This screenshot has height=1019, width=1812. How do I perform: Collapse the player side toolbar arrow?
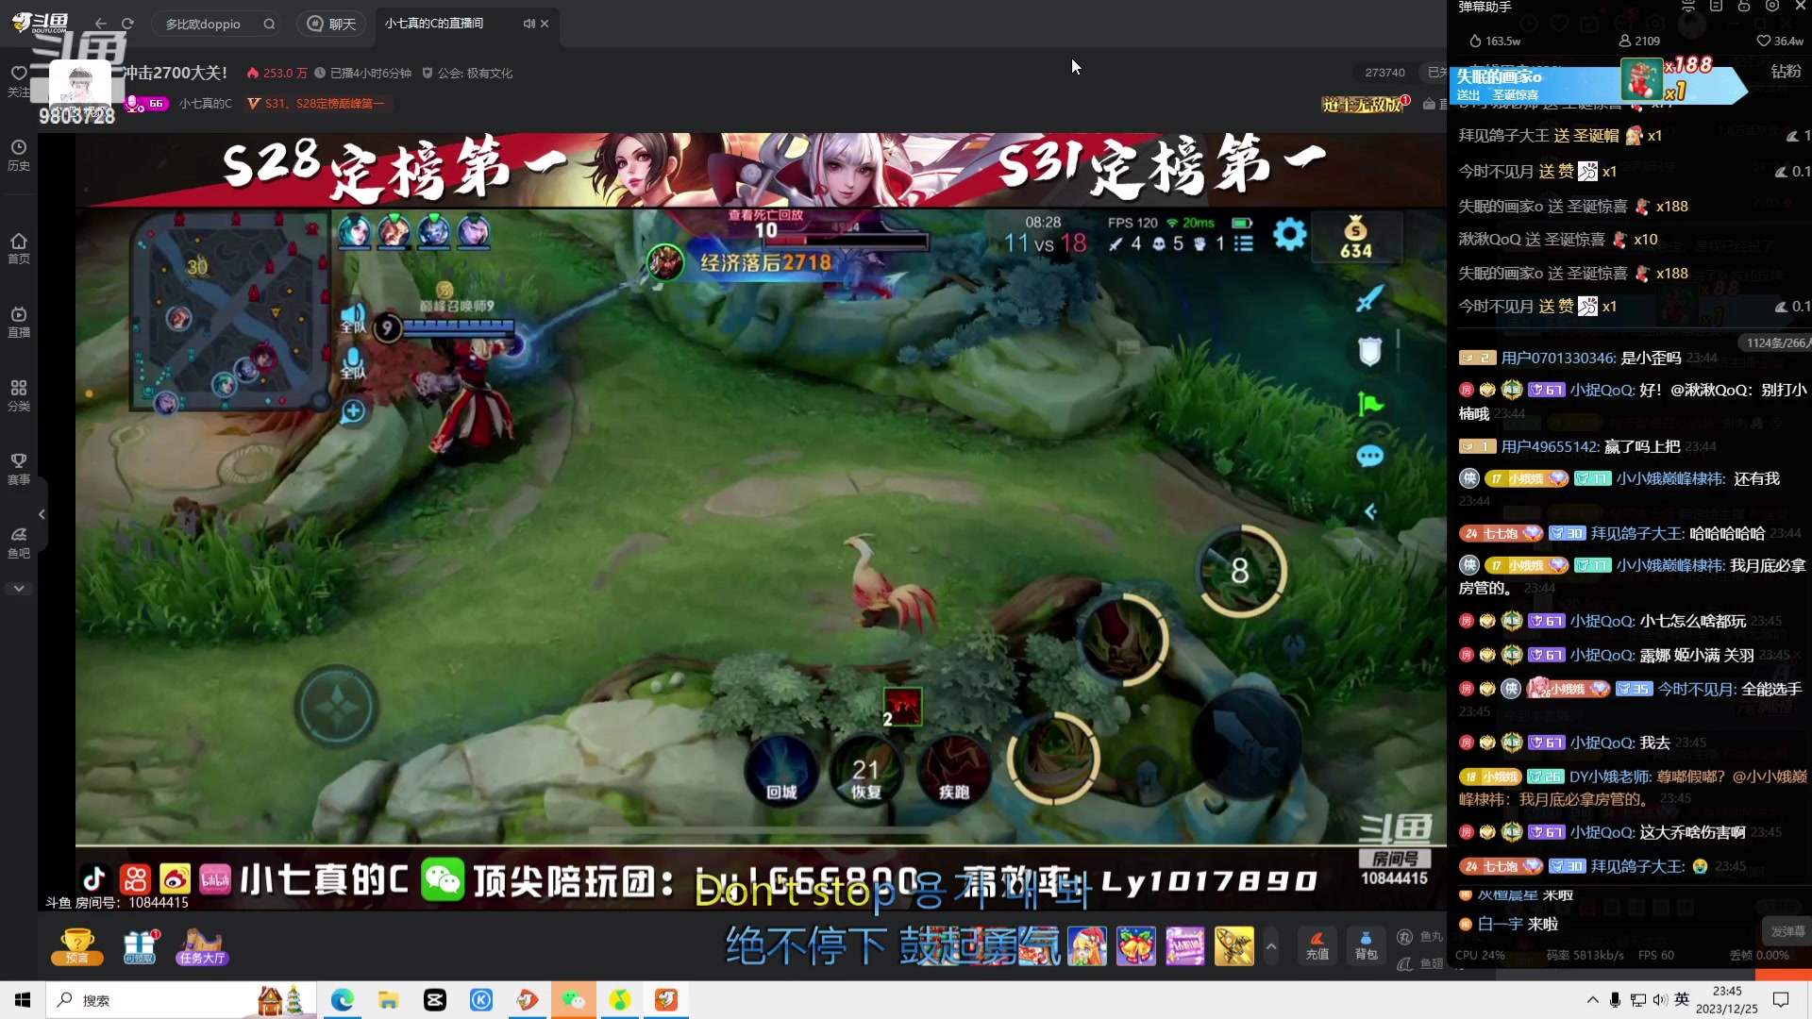[1371, 511]
